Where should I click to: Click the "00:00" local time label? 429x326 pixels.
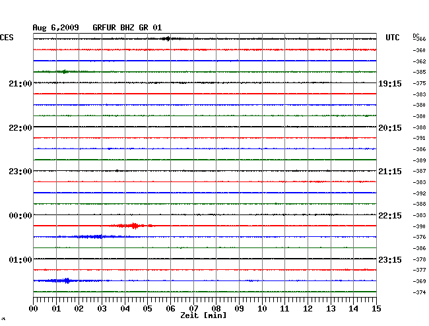click(20, 216)
